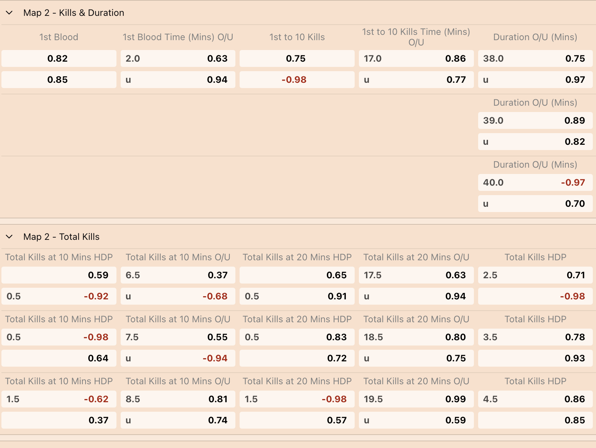Pick Total Kills at 20 Mins over 19.5

coord(416,399)
